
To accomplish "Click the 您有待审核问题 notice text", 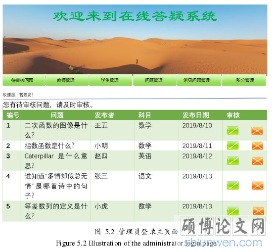I will click(48, 105).
